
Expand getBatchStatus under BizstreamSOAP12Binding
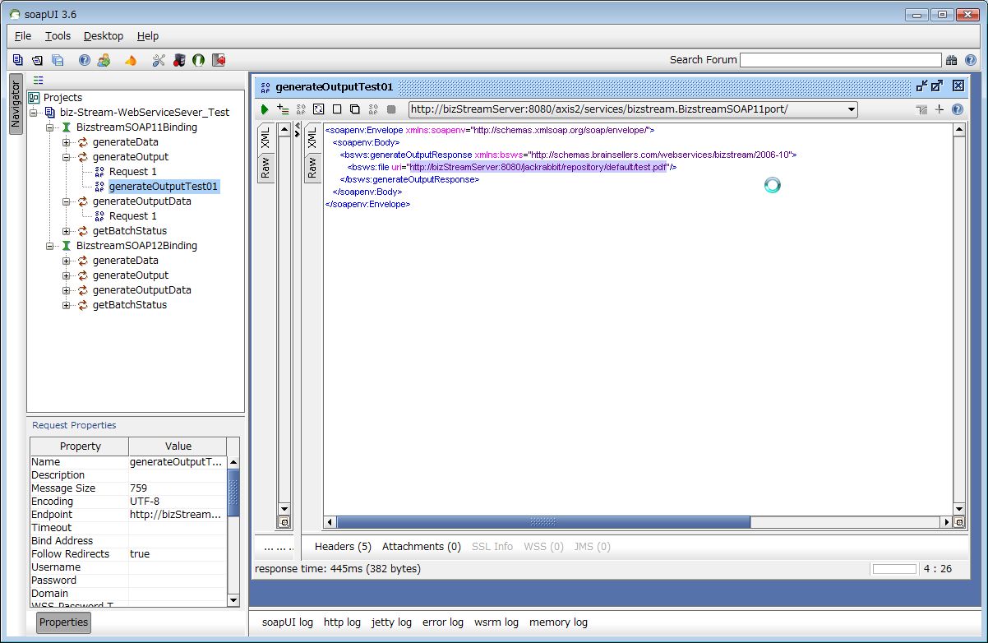tap(67, 305)
